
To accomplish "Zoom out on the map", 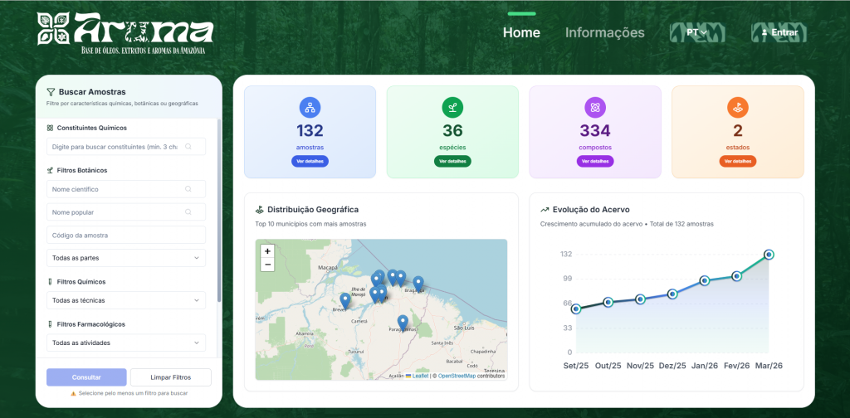I will pyautogui.click(x=267, y=265).
